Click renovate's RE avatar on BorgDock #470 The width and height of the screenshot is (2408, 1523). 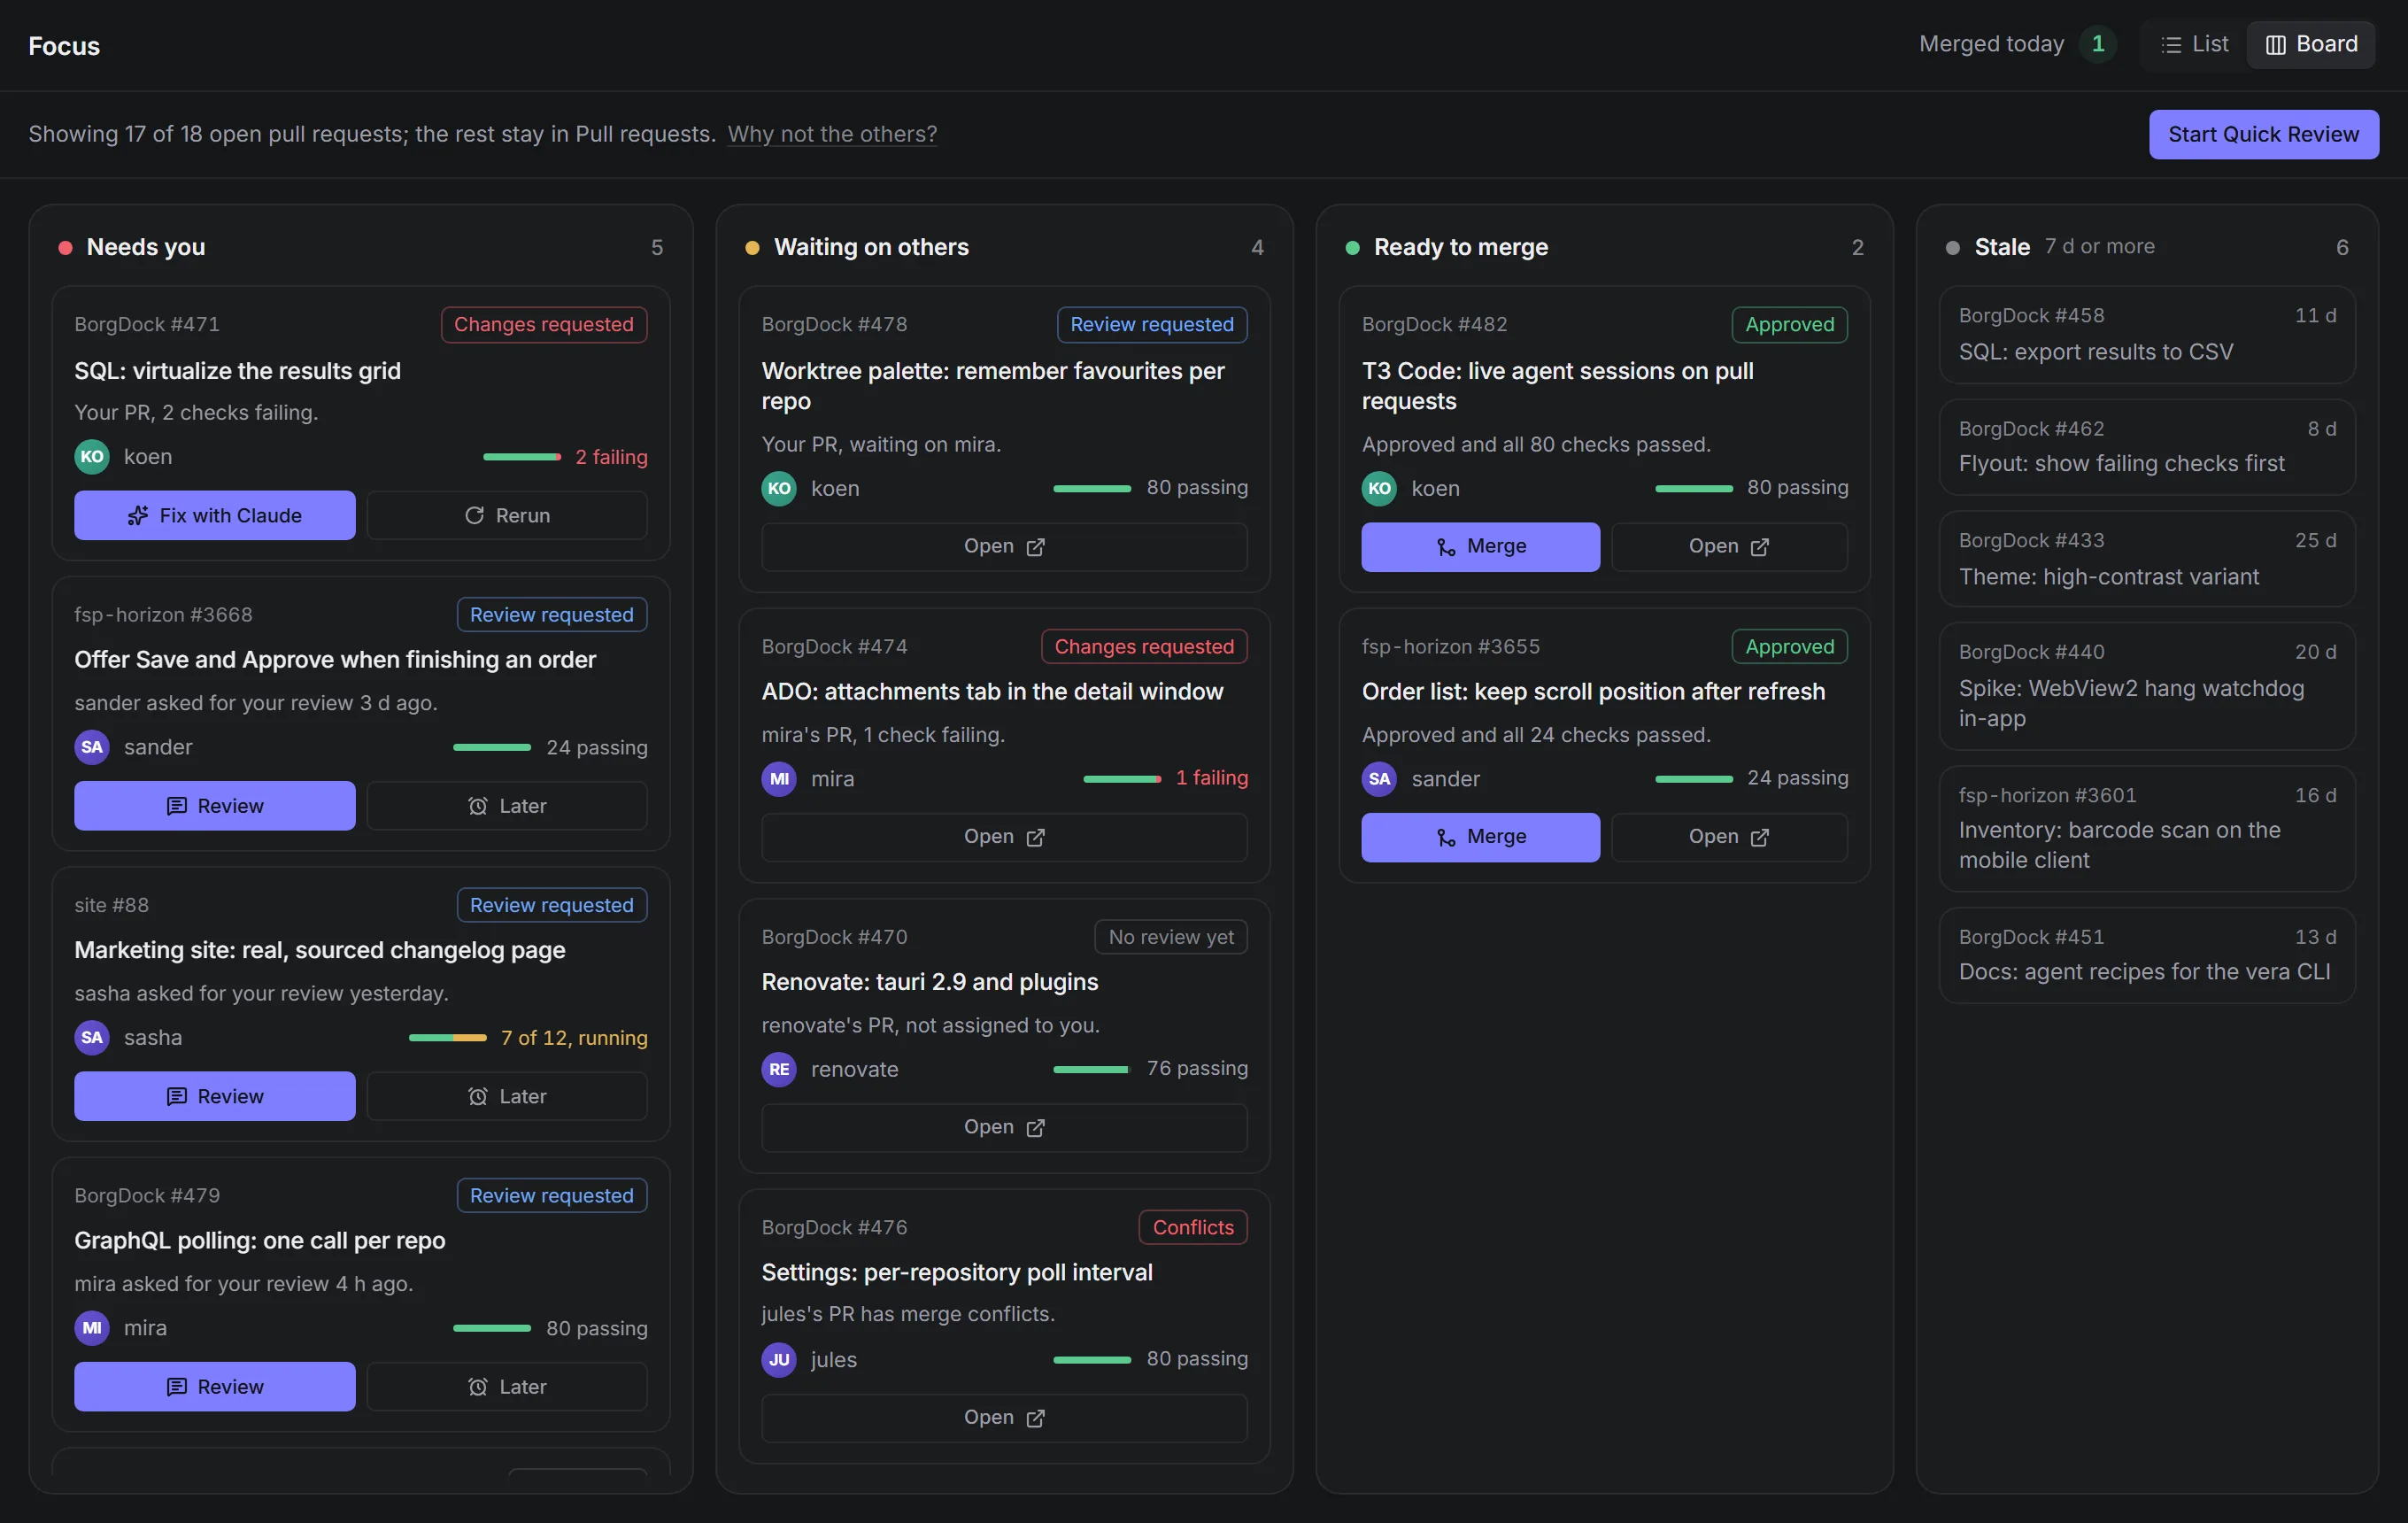779,1069
